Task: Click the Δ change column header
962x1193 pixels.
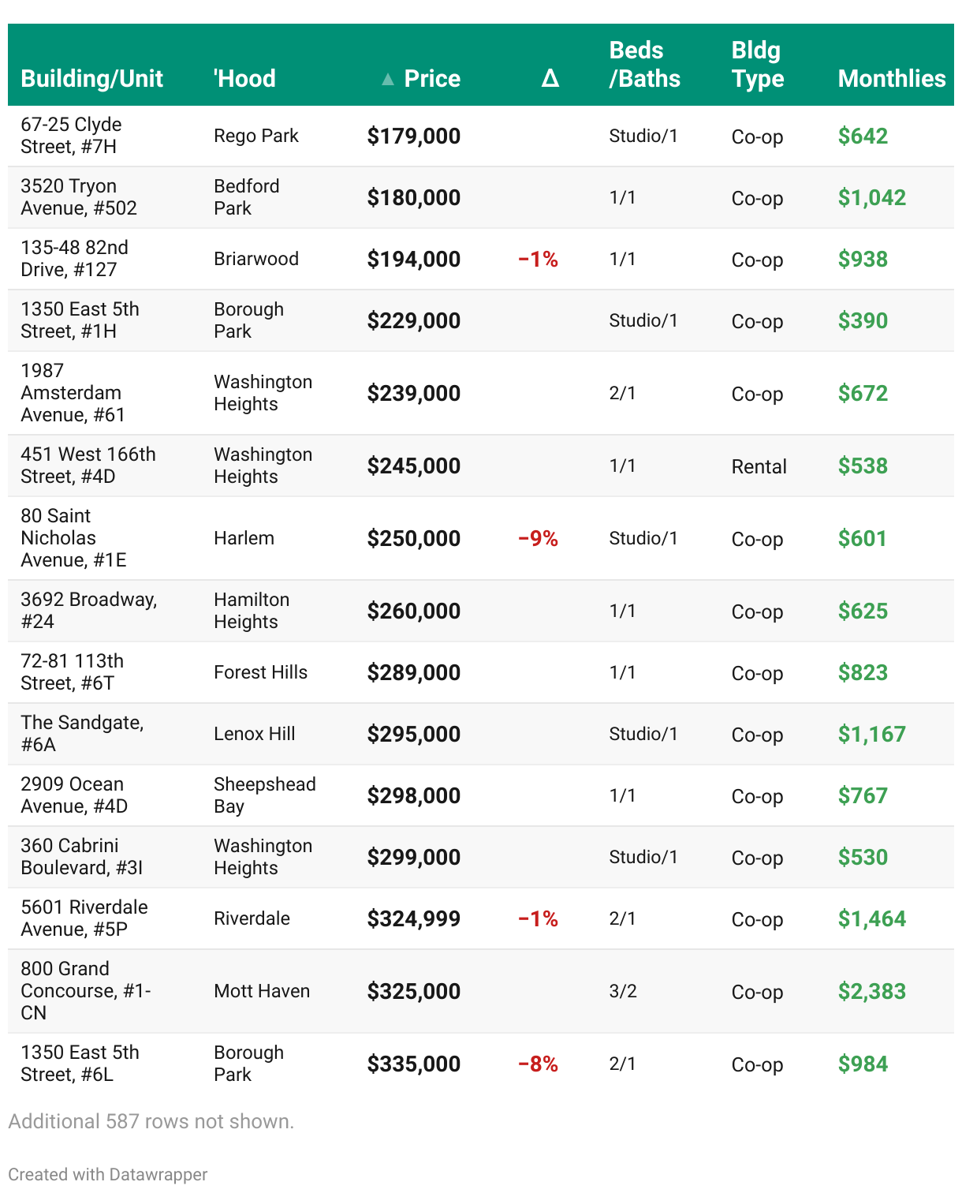Action: pos(550,79)
